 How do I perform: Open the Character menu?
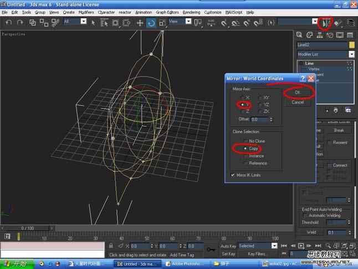point(106,12)
